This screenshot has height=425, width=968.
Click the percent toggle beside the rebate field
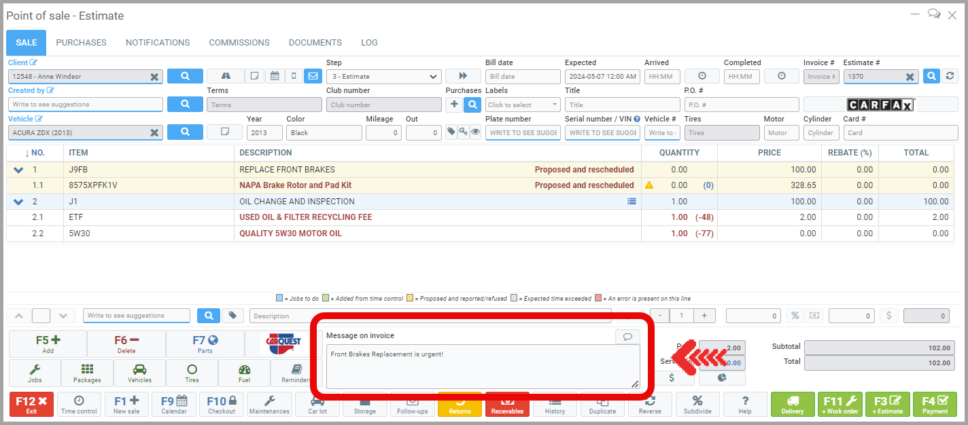coord(794,316)
